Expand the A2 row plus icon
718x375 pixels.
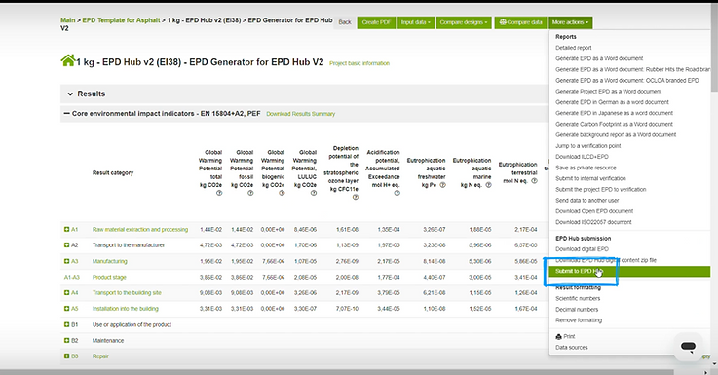coord(67,244)
